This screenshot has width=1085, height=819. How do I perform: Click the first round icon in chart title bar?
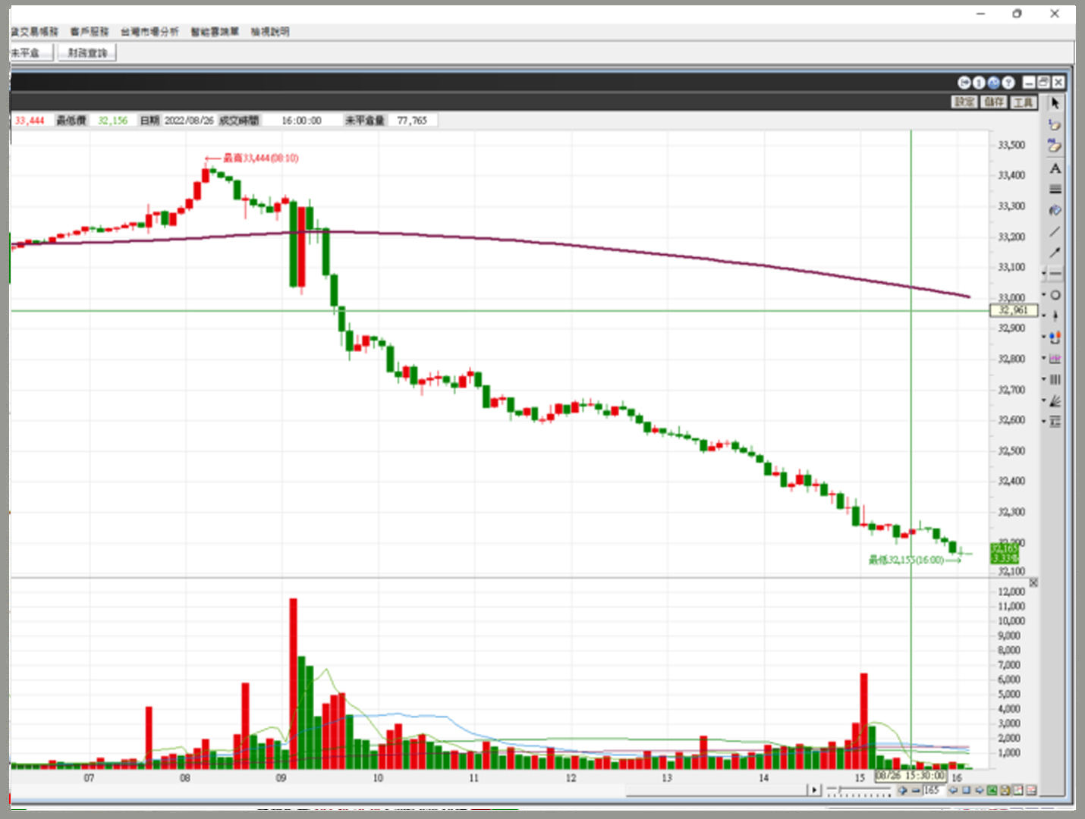(x=964, y=83)
